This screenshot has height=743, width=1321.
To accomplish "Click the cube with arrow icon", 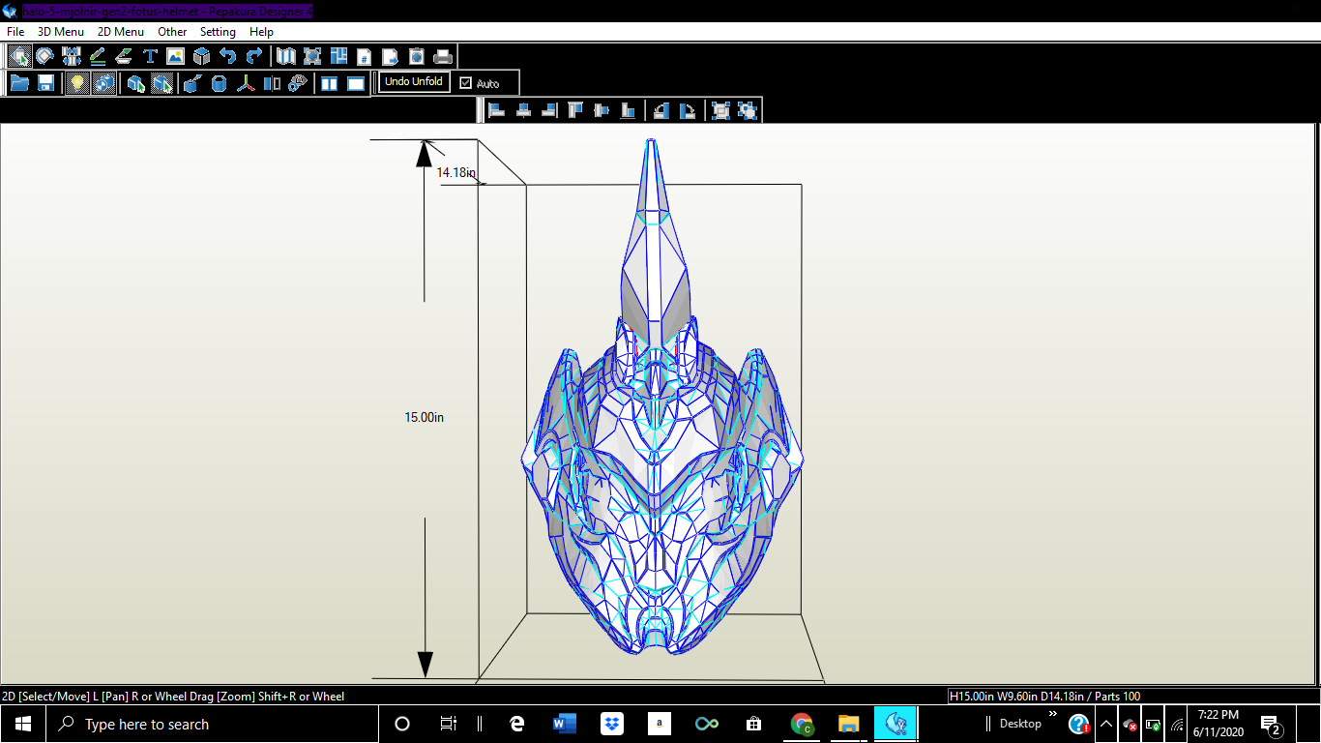I will [x=192, y=83].
